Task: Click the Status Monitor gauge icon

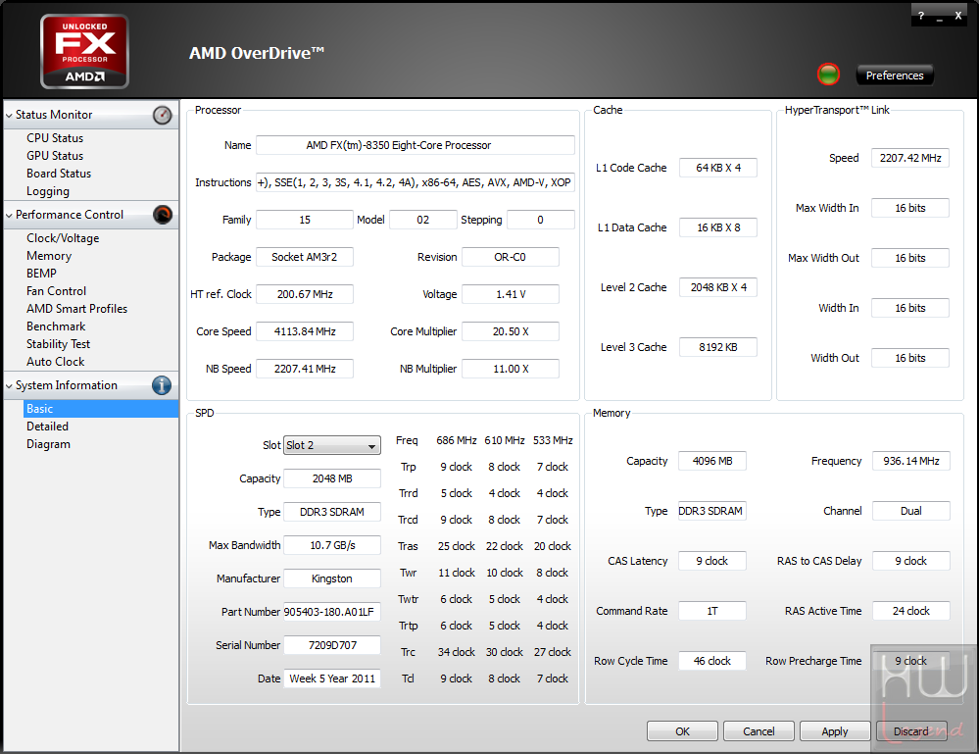Action: [163, 115]
